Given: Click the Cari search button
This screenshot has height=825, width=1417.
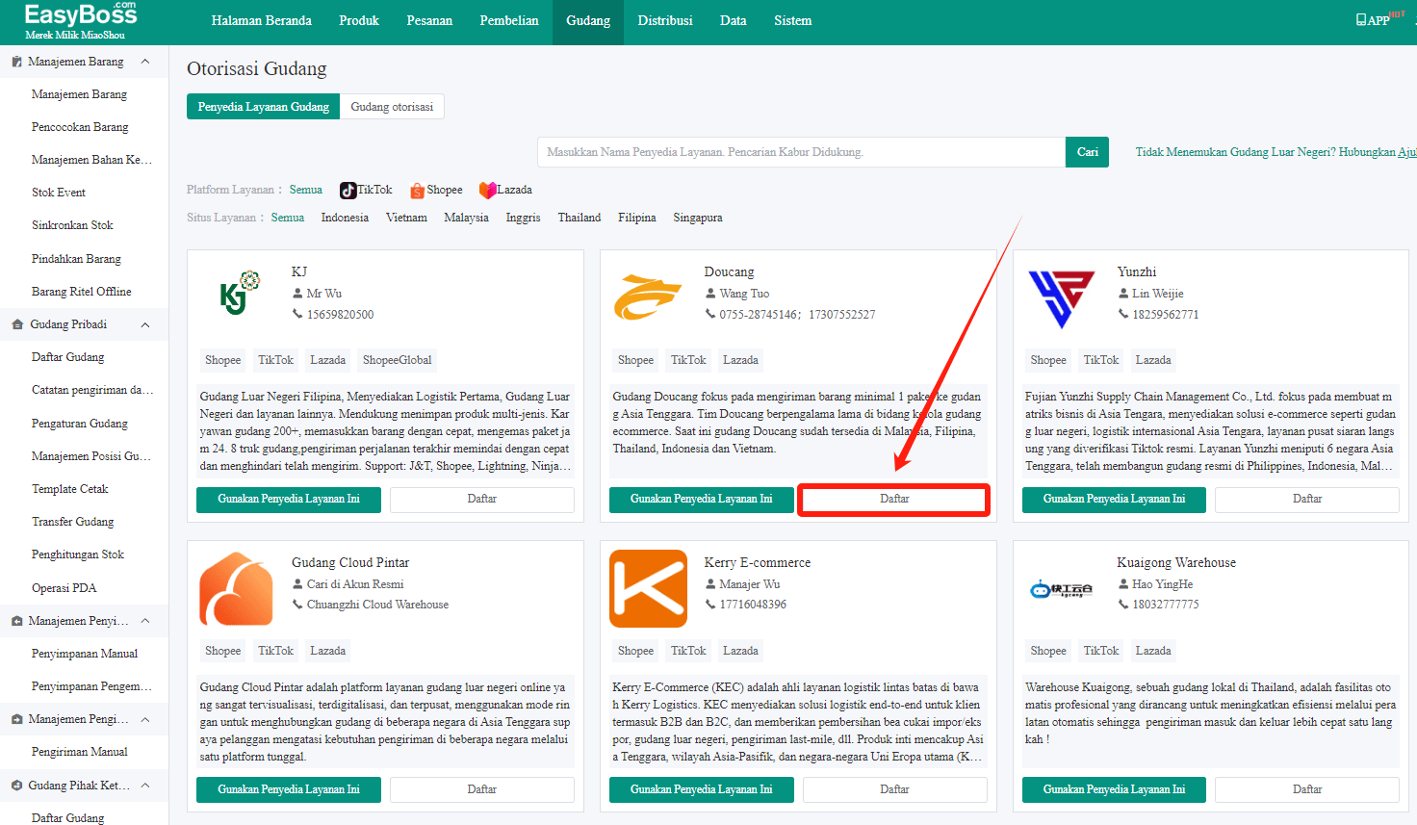Looking at the screenshot, I should (1088, 152).
